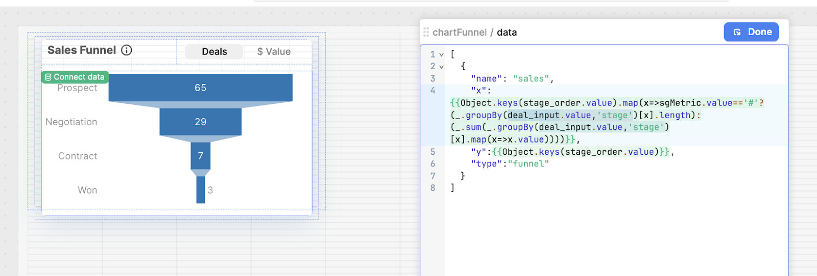Click the Done button in chartFunnel editor
The image size is (817, 276).
(751, 32)
